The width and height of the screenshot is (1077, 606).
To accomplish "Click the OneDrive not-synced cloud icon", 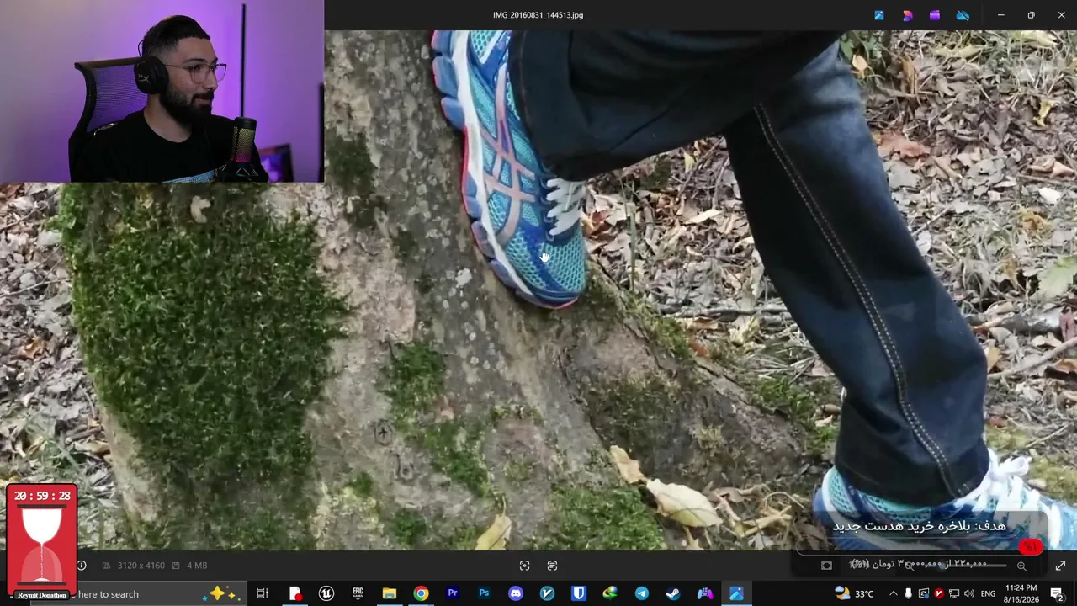I will 963,15.
